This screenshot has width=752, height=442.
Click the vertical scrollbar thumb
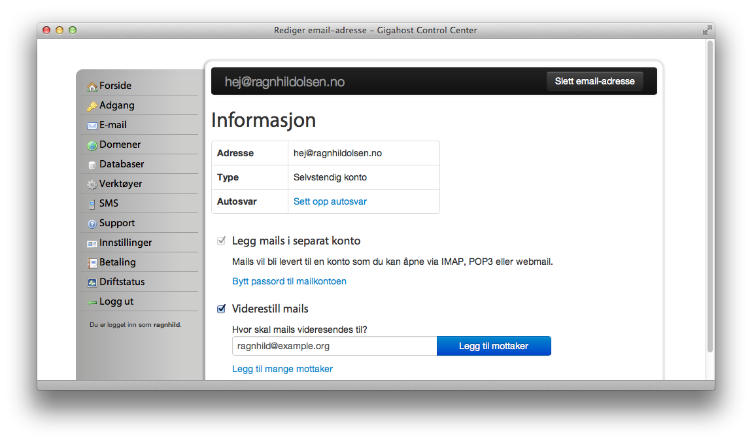click(709, 197)
